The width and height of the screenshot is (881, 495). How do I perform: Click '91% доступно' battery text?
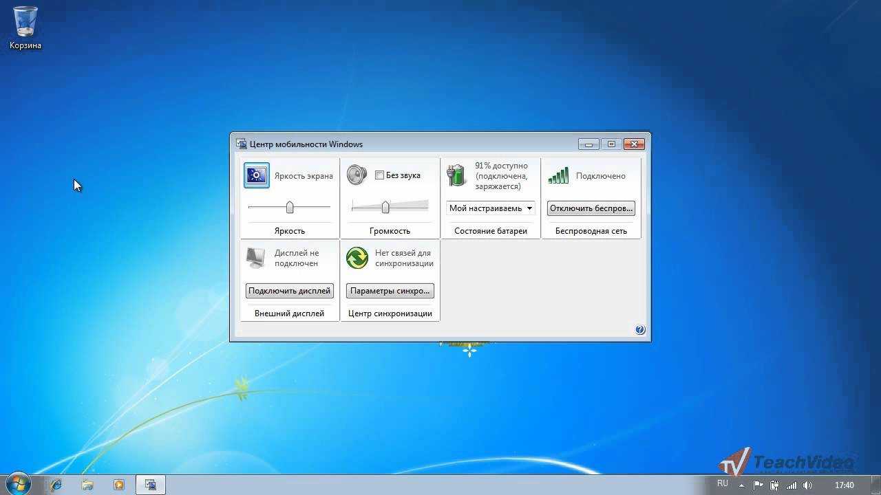(501, 166)
